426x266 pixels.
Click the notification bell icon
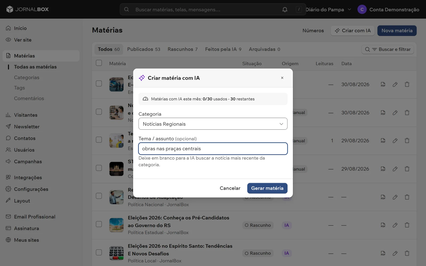(x=285, y=10)
